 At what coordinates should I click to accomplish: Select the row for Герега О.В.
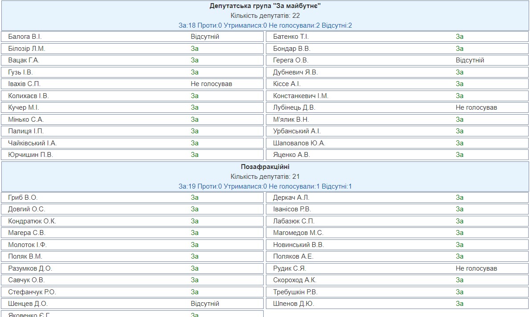tap(291, 60)
